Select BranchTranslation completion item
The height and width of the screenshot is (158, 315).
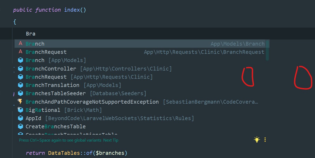click(142, 85)
